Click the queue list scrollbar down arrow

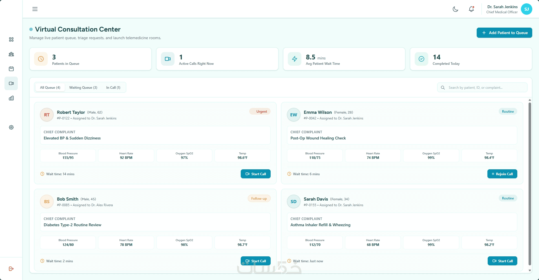point(530,270)
